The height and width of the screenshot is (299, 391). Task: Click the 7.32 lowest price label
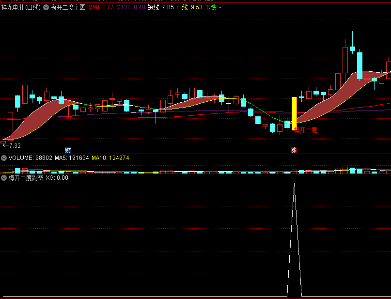pos(15,146)
